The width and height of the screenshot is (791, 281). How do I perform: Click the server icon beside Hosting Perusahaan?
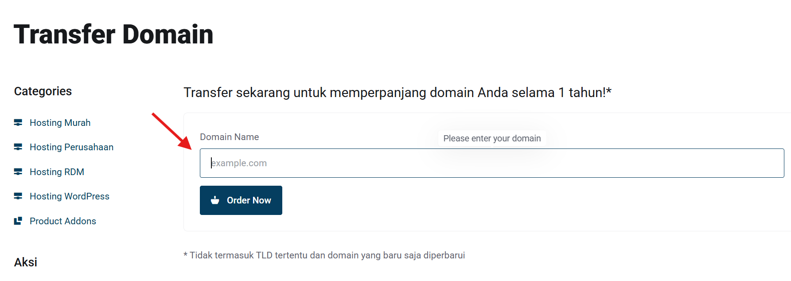click(x=18, y=147)
